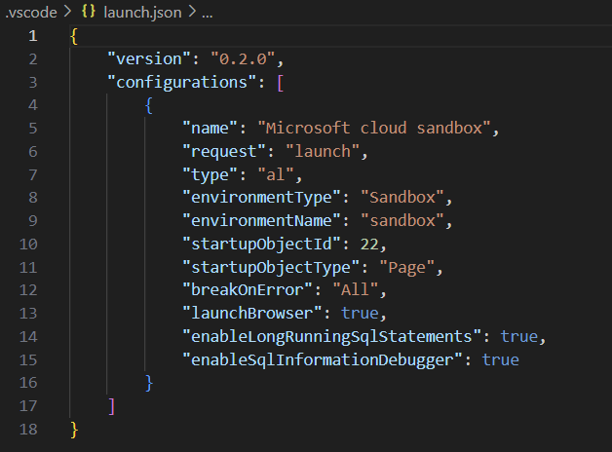This screenshot has height=452, width=612.
Task: Click the closing square bracket on line 17
Action: point(112,406)
